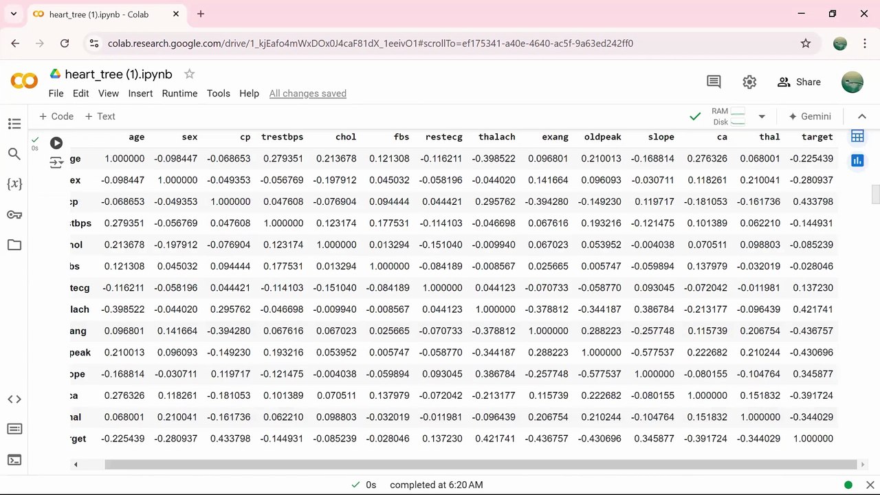
Task: Close the heart_tree browser tab
Action: (x=175, y=14)
